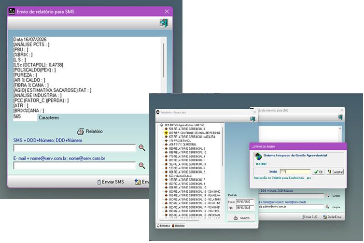Click the scroll-up arrow in the small report text area

[x=340, y=128]
